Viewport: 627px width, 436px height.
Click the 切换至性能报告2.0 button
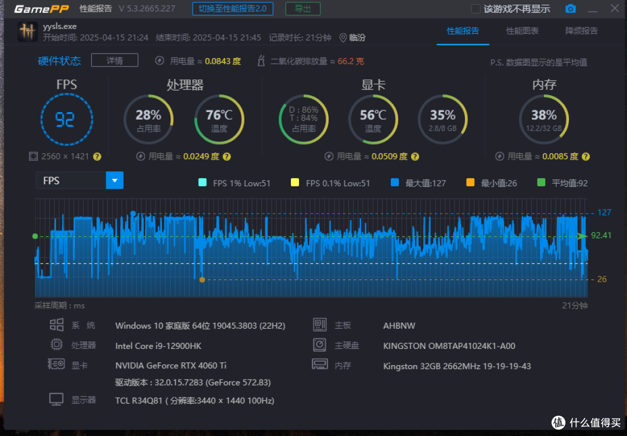(233, 9)
